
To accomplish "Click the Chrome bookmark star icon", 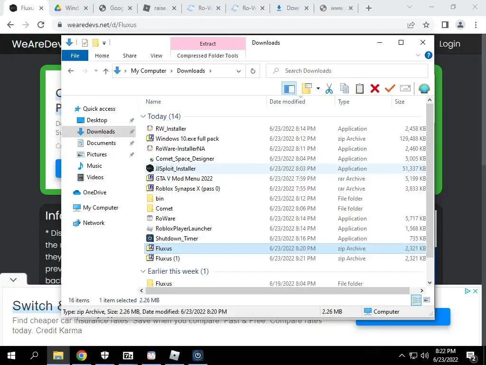I will coord(426,25).
